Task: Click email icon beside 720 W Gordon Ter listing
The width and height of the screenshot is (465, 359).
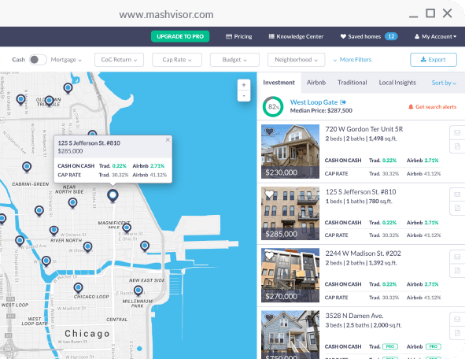Action: pyautogui.click(x=457, y=132)
